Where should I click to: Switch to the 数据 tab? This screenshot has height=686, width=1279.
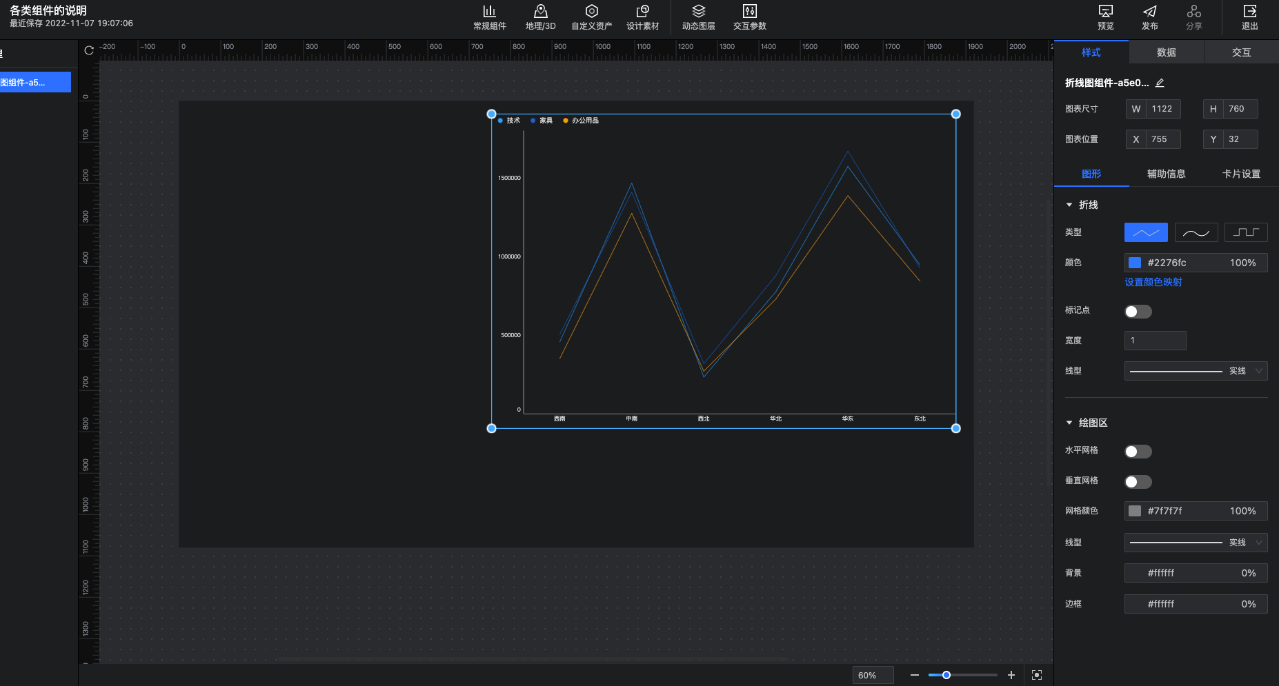click(x=1167, y=52)
